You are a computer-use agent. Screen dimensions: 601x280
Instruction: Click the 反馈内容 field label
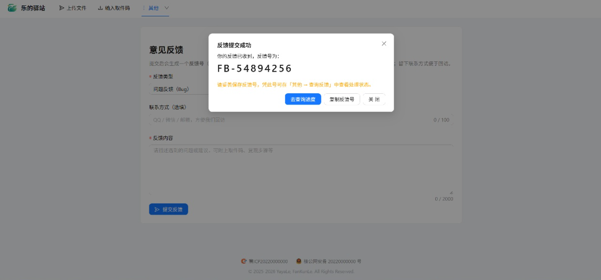[x=163, y=138]
